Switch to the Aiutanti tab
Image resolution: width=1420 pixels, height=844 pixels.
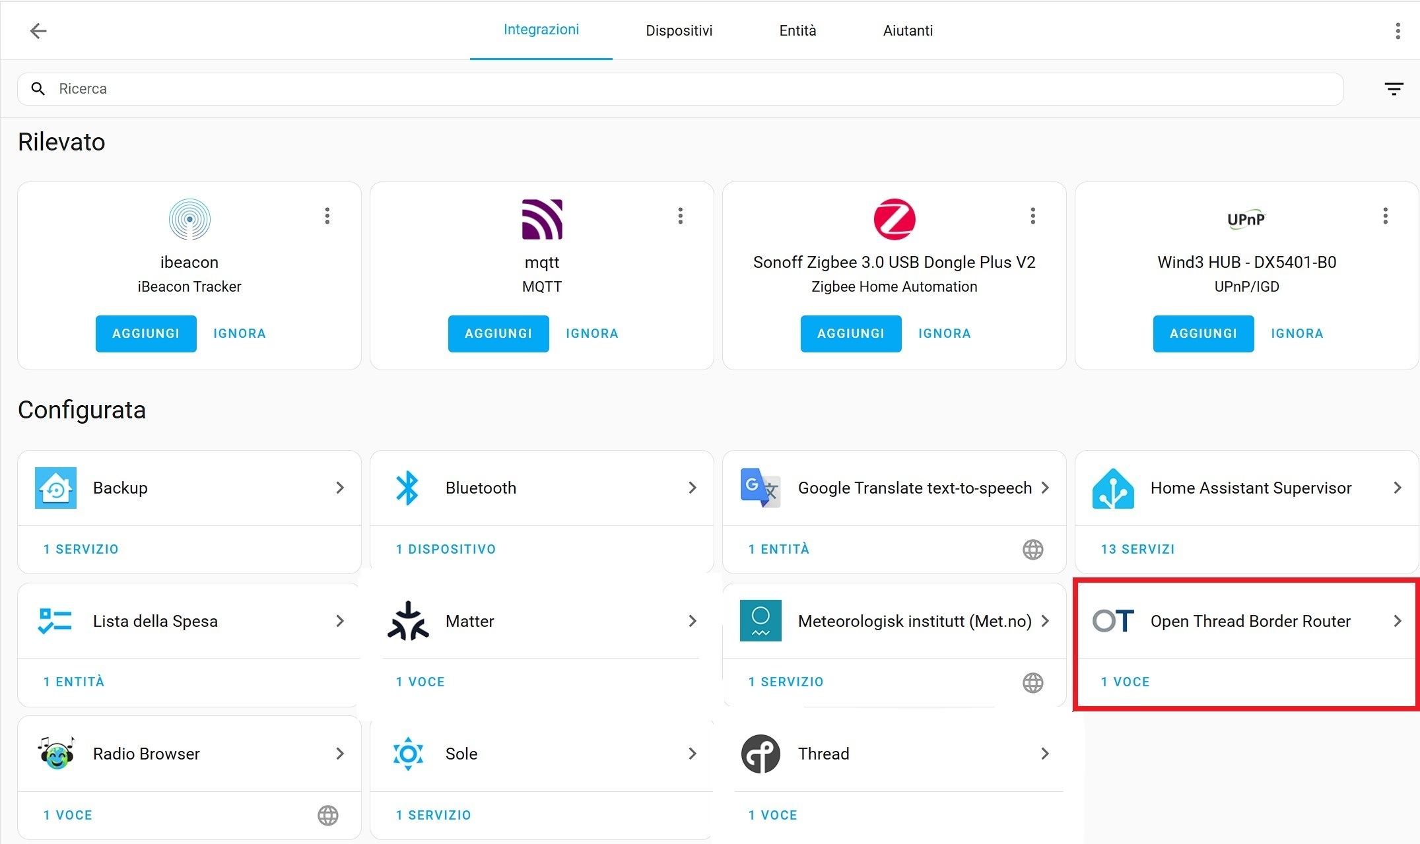908,30
